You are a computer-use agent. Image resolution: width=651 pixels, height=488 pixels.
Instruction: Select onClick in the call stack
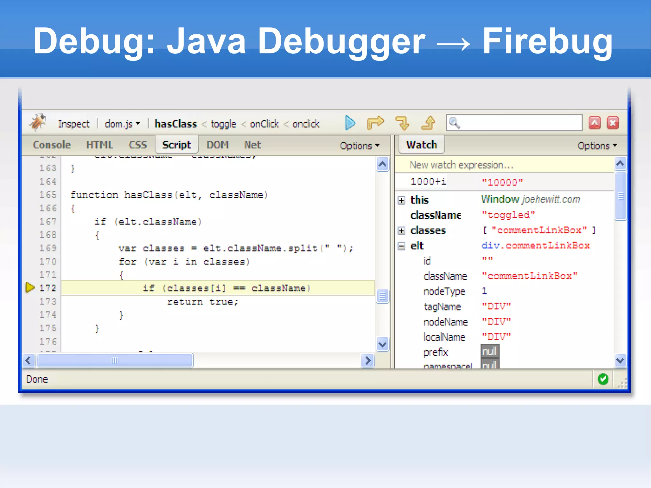[x=264, y=124]
